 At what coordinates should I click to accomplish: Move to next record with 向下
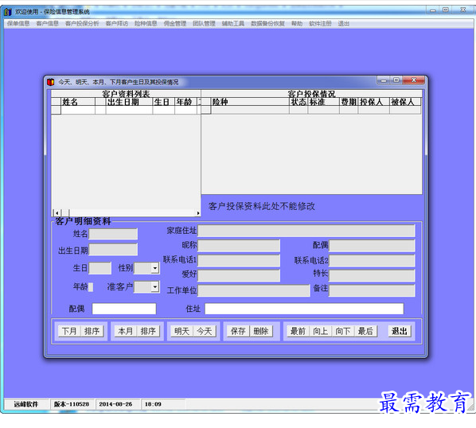click(343, 331)
